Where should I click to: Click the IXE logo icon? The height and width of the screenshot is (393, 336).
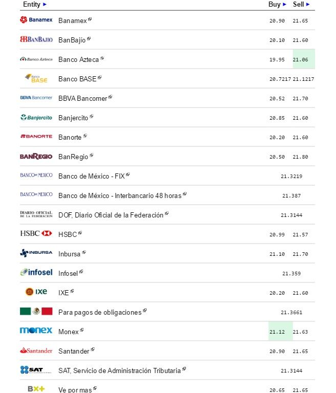tap(36, 292)
